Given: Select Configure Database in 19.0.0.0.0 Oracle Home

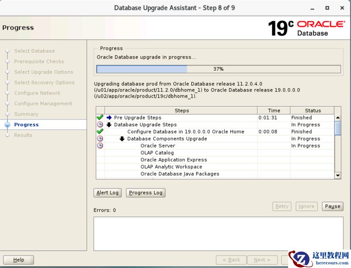Looking at the screenshot, I should tap(186, 132).
